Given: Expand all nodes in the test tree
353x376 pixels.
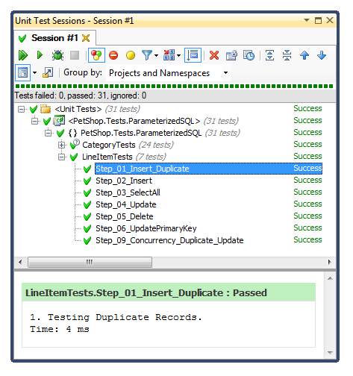Looking at the screenshot, I should click(270, 55).
